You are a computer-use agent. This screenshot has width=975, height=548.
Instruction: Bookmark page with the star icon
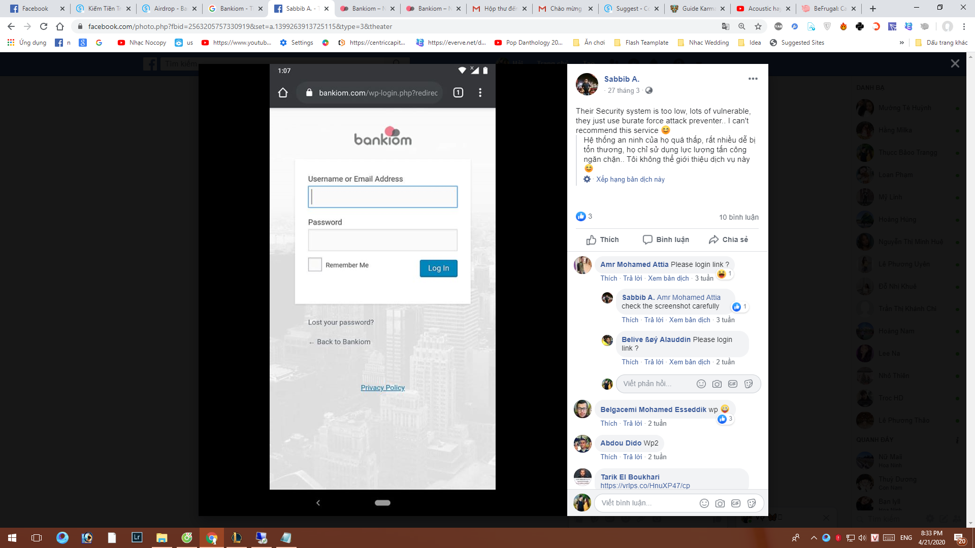point(758,26)
